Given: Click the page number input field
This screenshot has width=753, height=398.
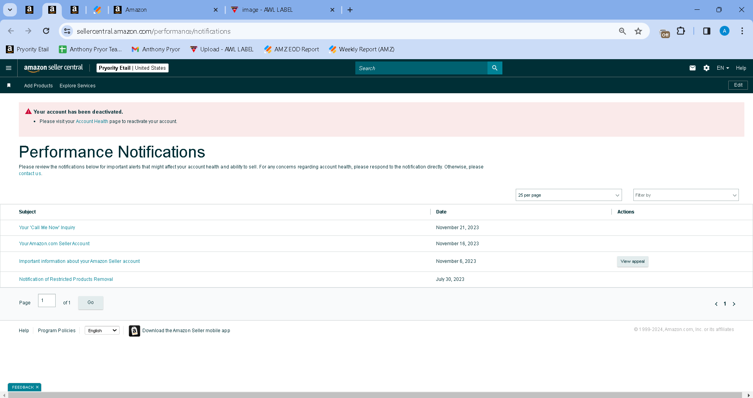Looking at the screenshot, I should pos(47,300).
